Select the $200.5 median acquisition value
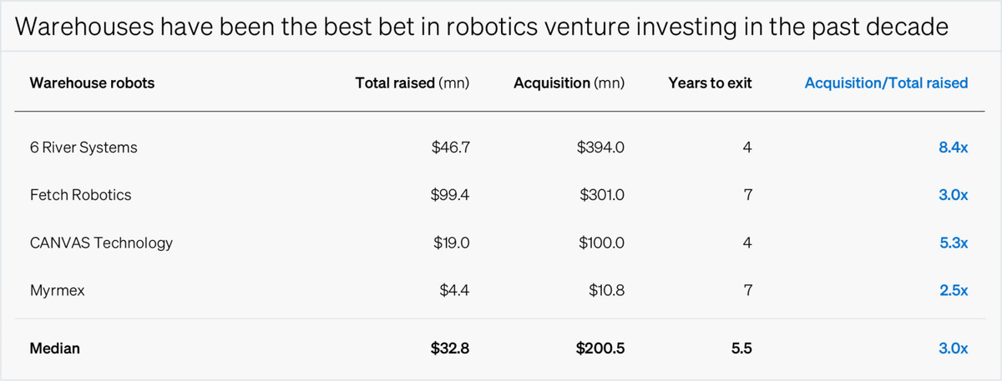1002x381 pixels. (600, 349)
